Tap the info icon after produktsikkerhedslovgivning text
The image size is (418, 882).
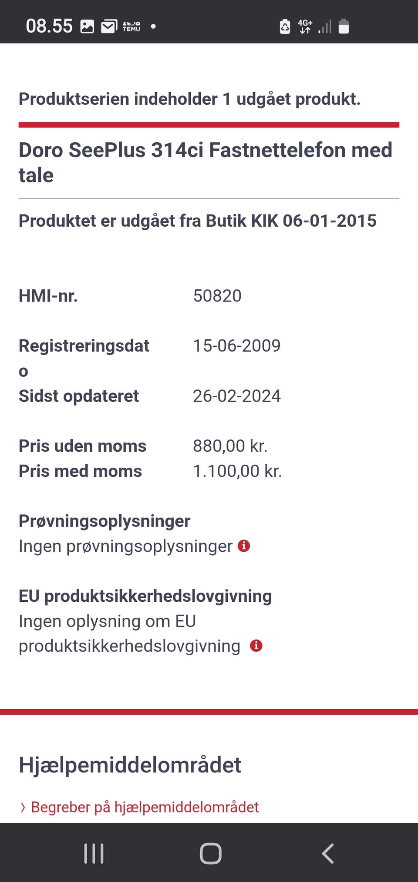pos(256,646)
